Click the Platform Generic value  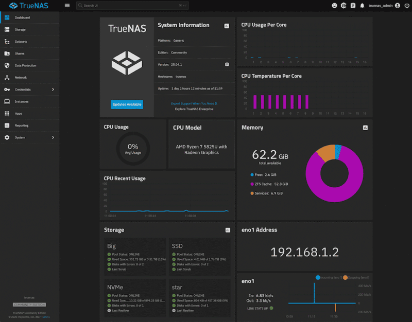(179, 41)
